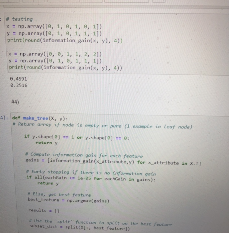Click the second 'return y' statement

tap(48, 183)
